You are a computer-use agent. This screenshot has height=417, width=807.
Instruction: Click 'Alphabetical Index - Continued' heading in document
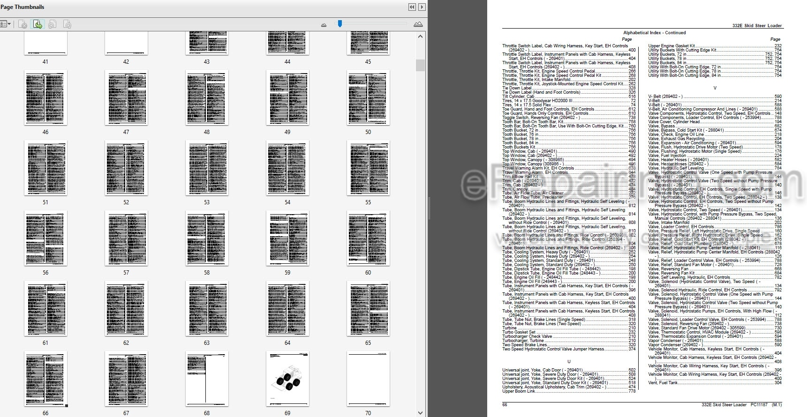pyautogui.click(x=654, y=33)
